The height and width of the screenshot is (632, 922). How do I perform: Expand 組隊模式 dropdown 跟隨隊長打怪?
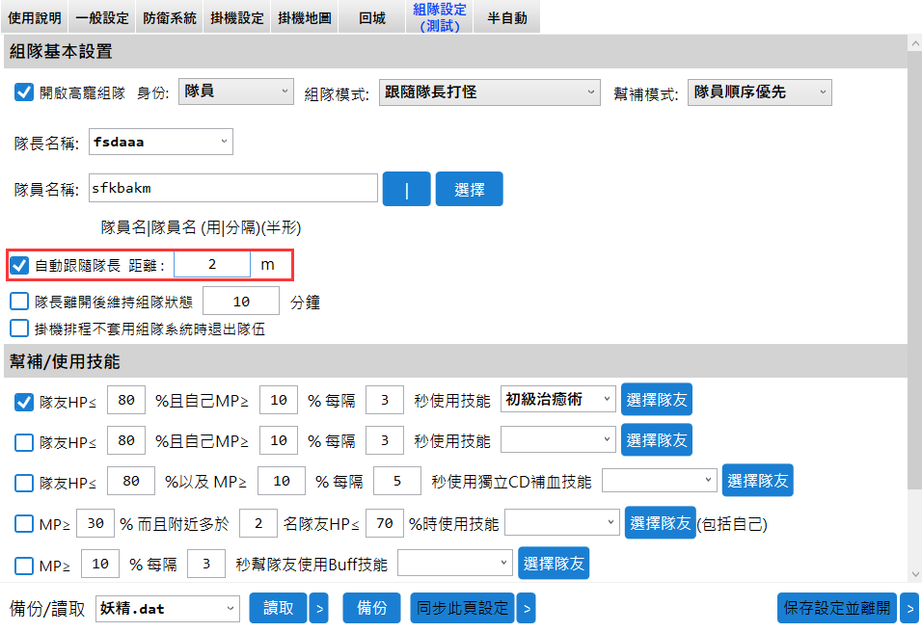point(490,92)
